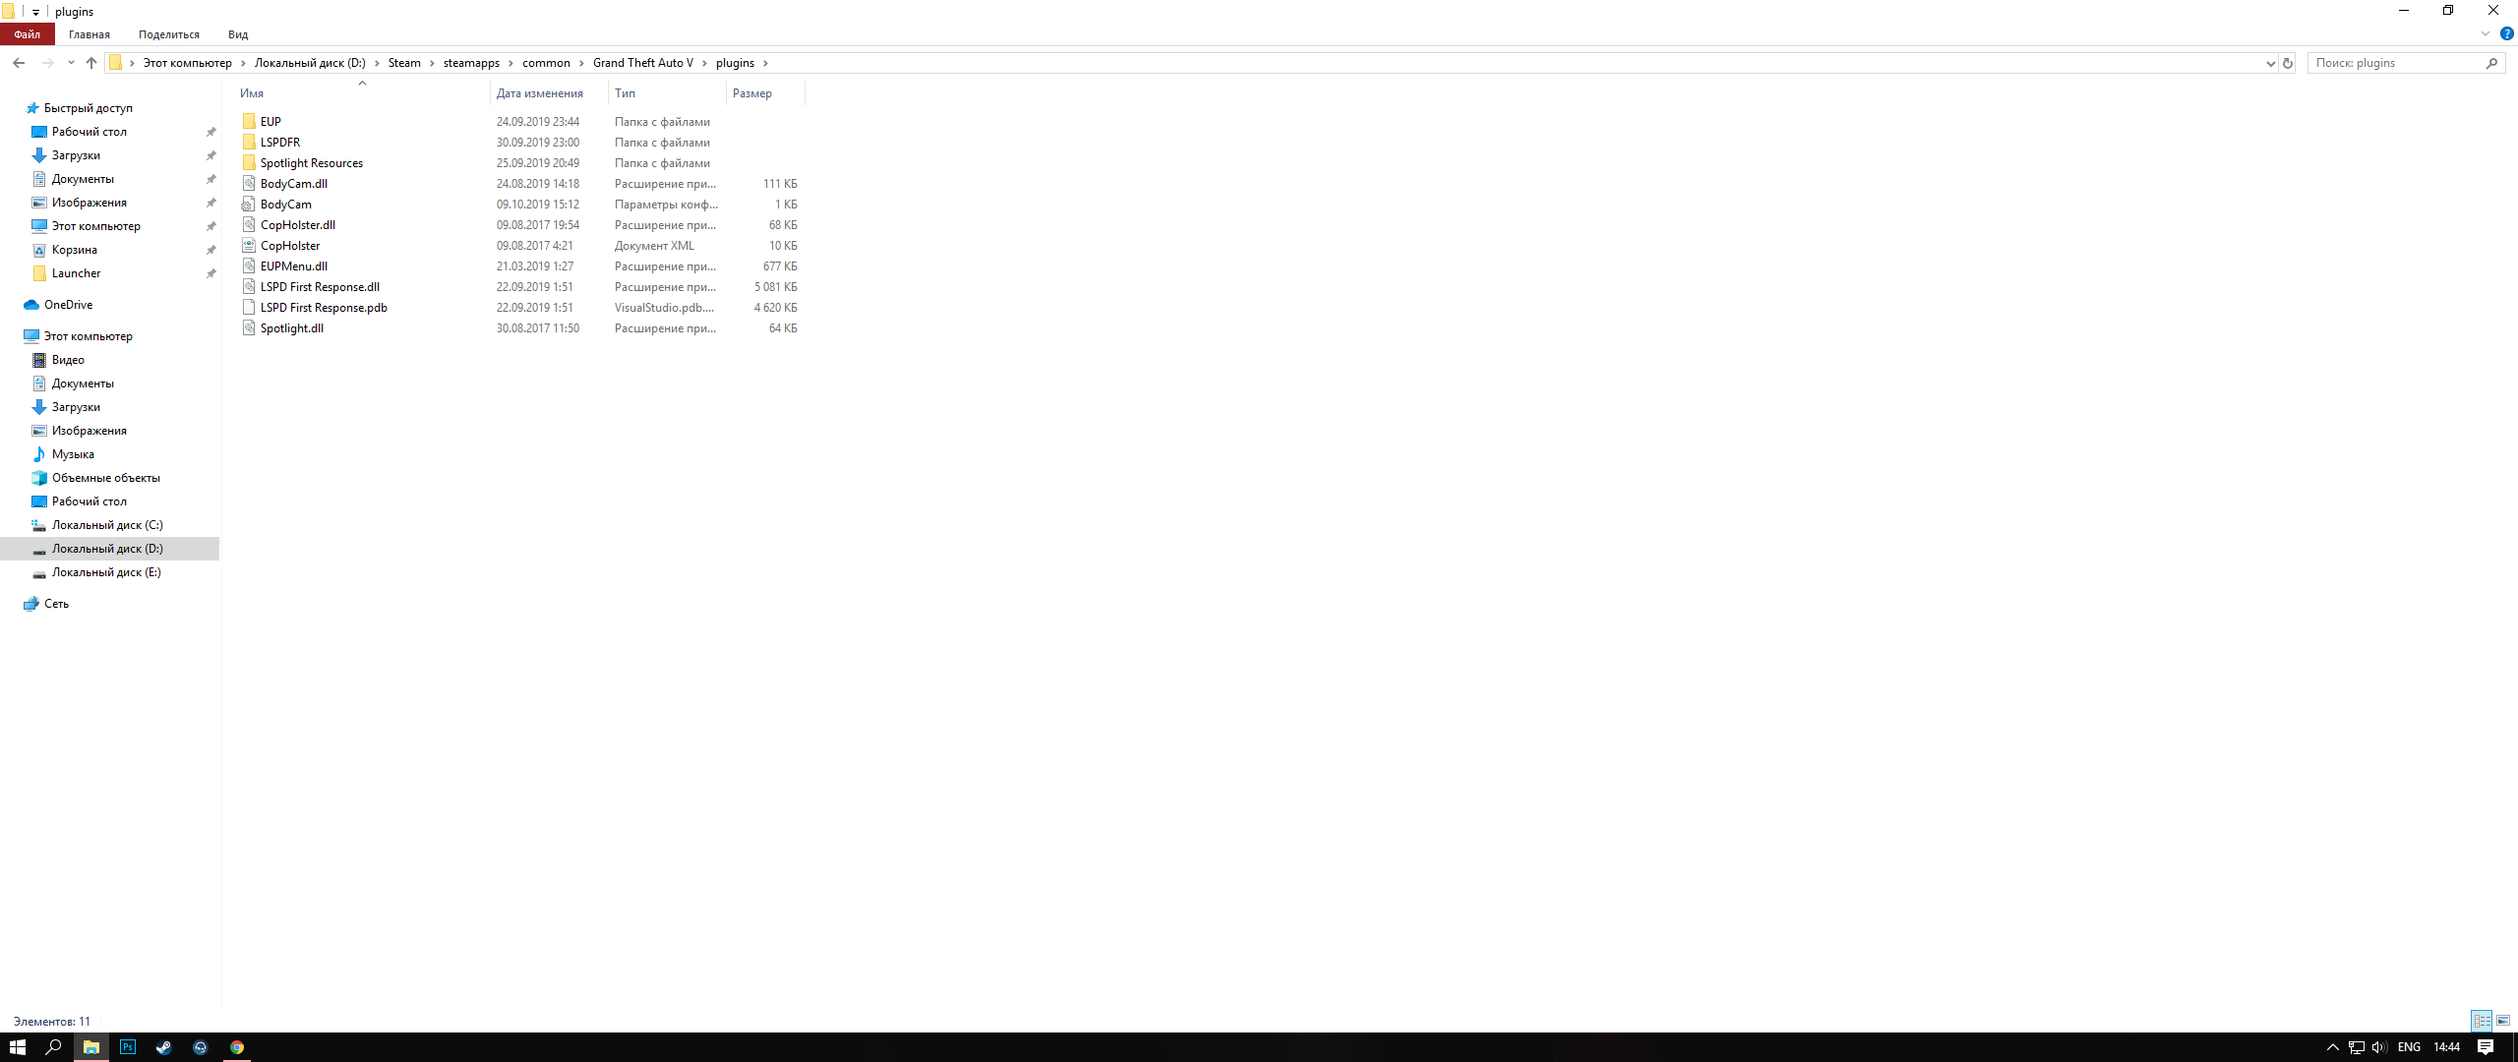Switch to details view layout
The width and height of the screenshot is (2518, 1062).
pyautogui.click(x=2482, y=1021)
